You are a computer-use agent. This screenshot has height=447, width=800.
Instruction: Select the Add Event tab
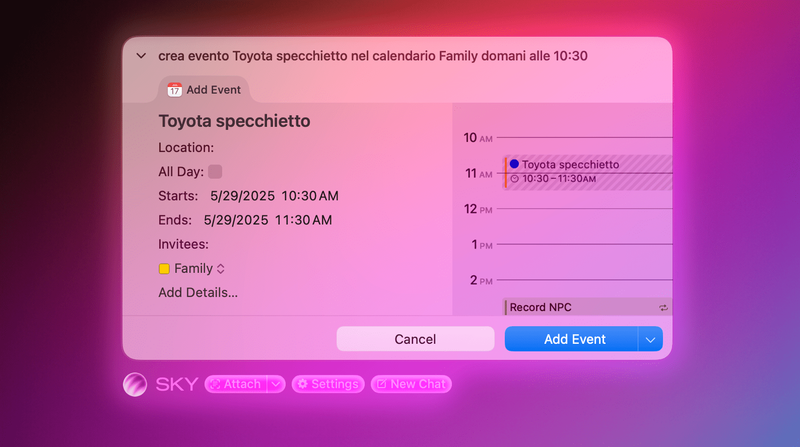(x=204, y=90)
